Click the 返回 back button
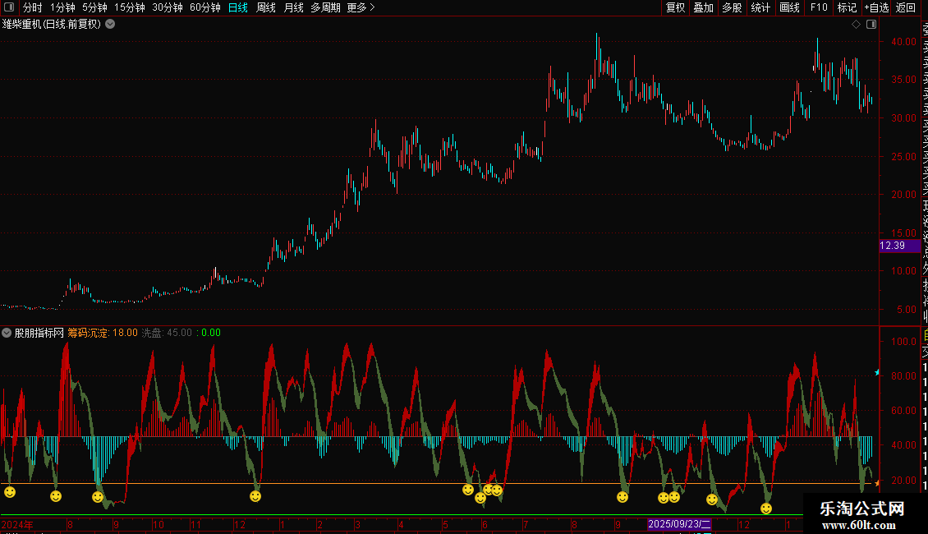The width and height of the screenshot is (928, 534). click(x=906, y=7)
